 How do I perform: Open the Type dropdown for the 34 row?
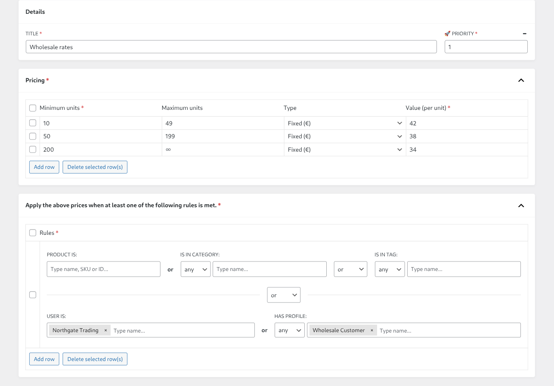coord(345,149)
